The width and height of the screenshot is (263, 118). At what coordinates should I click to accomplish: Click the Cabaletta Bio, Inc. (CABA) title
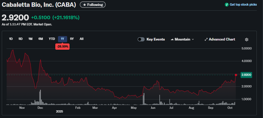tap(39, 5)
